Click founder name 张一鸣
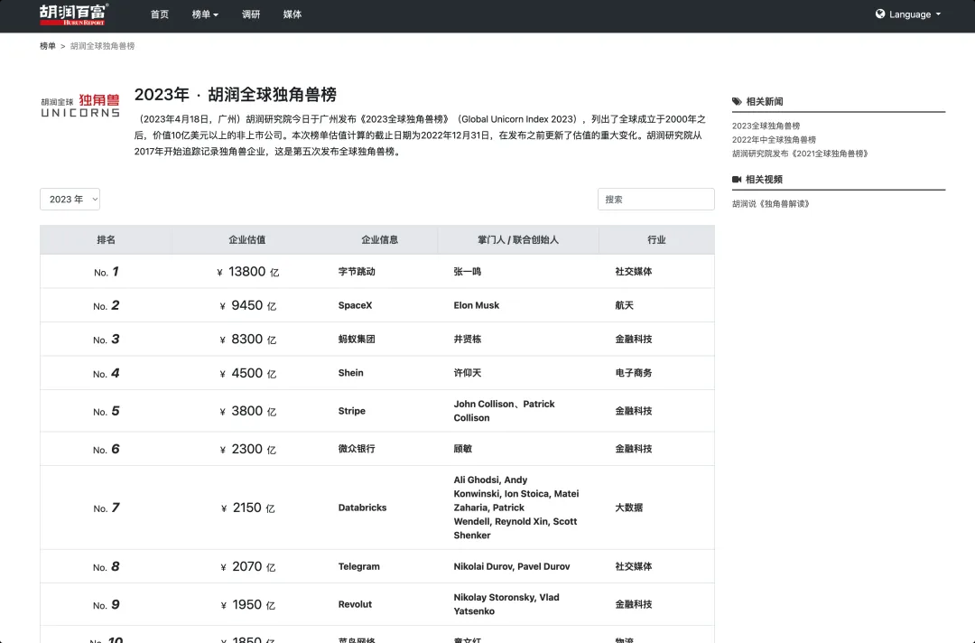 point(468,272)
